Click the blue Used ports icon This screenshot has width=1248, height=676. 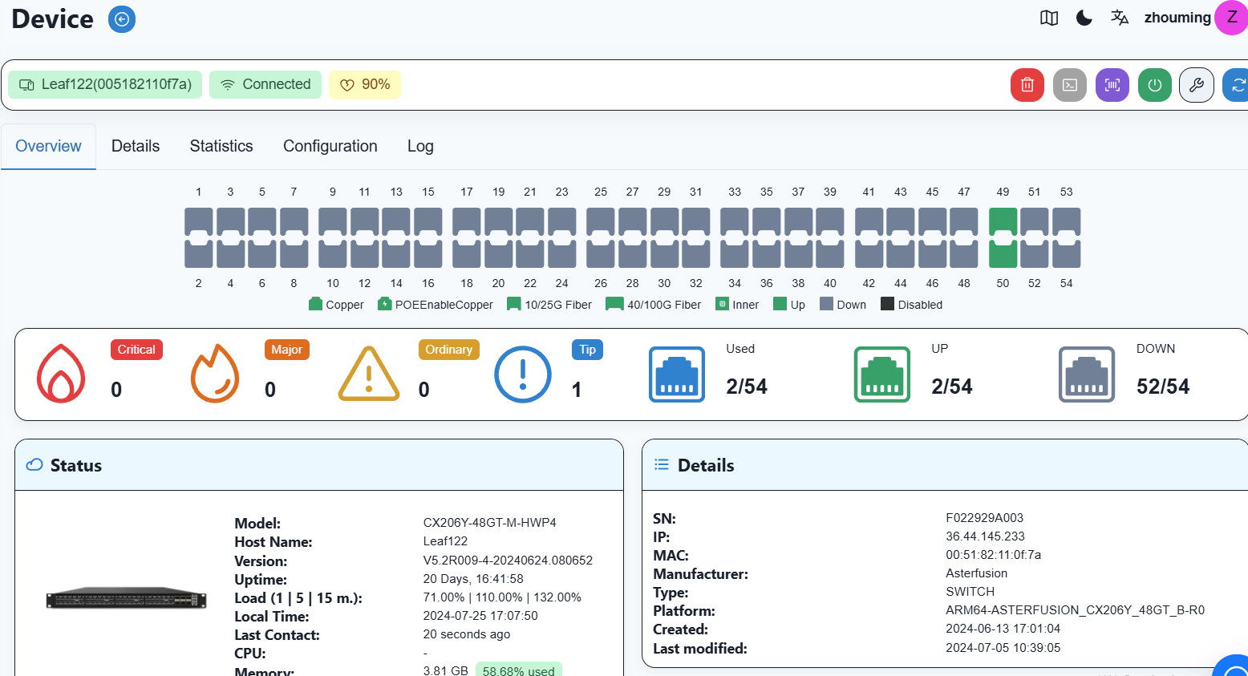click(677, 374)
